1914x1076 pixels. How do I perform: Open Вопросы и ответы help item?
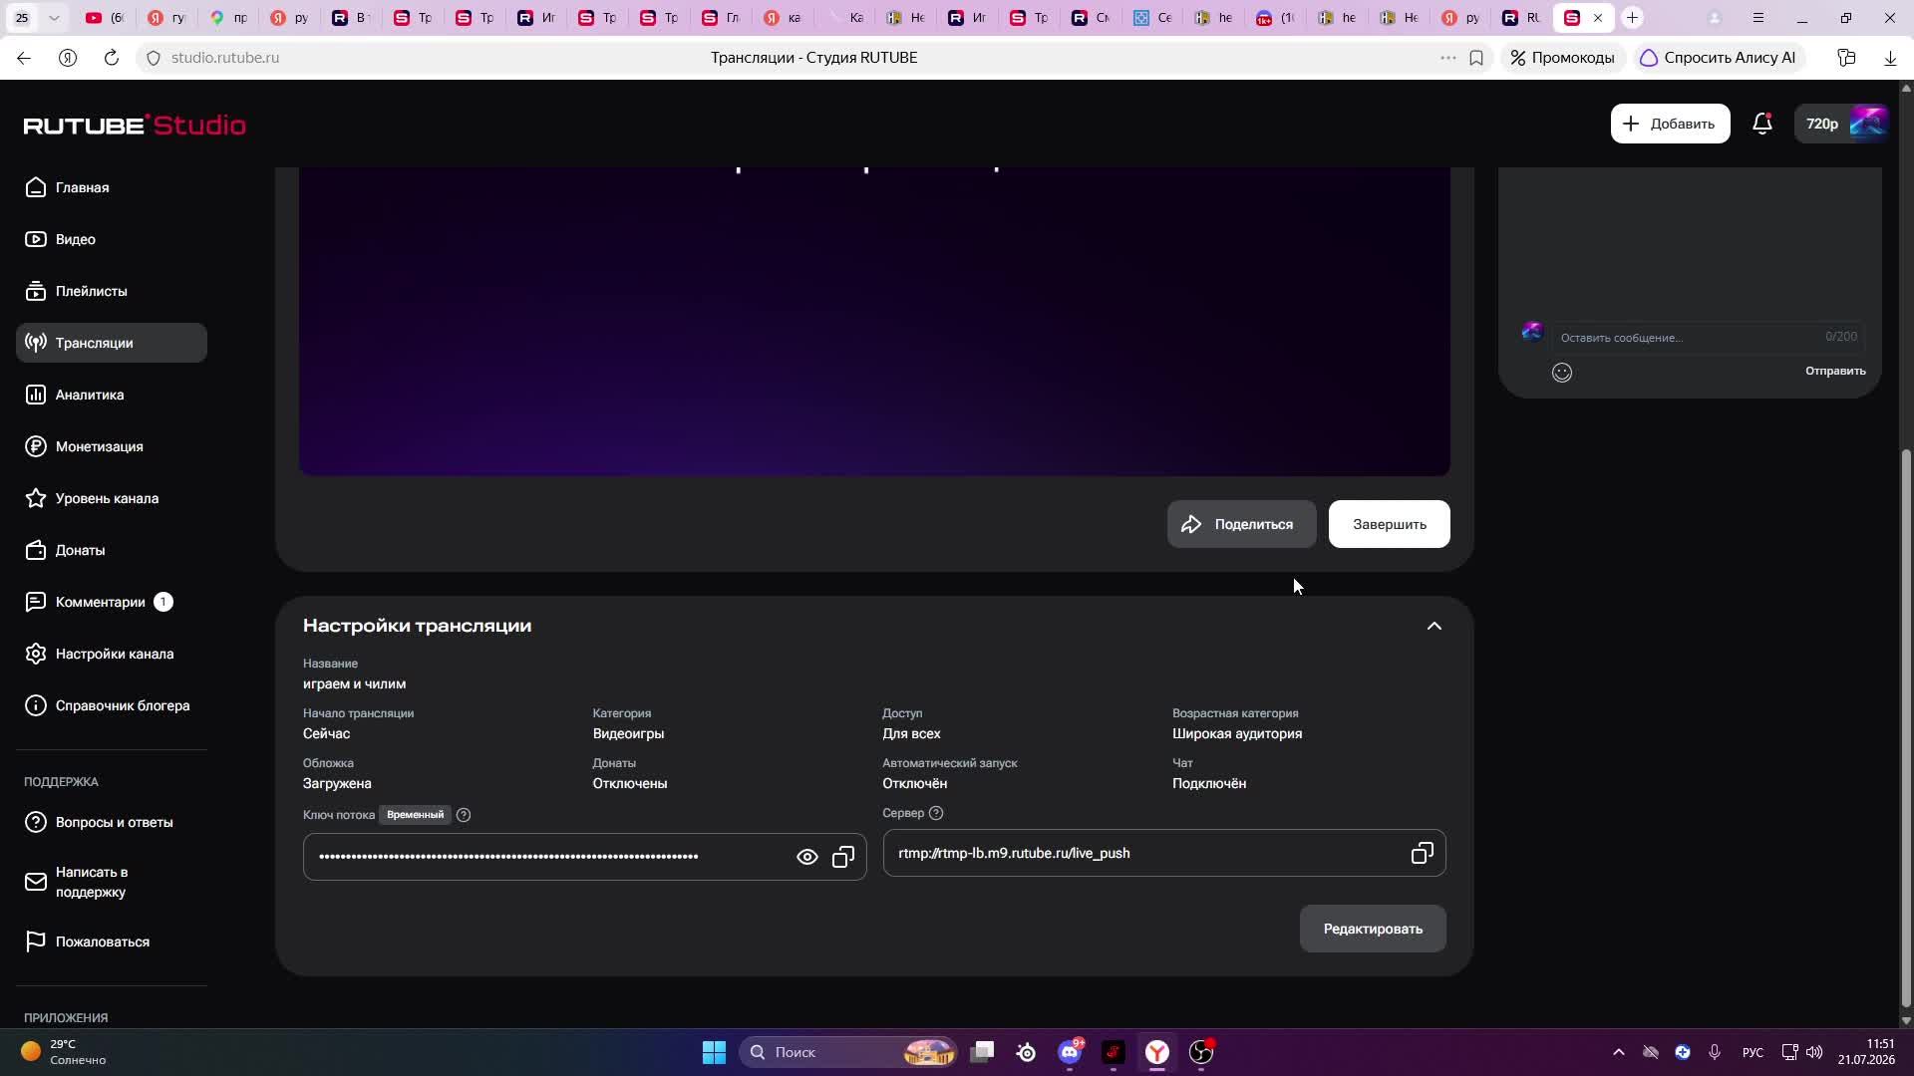click(112, 822)
